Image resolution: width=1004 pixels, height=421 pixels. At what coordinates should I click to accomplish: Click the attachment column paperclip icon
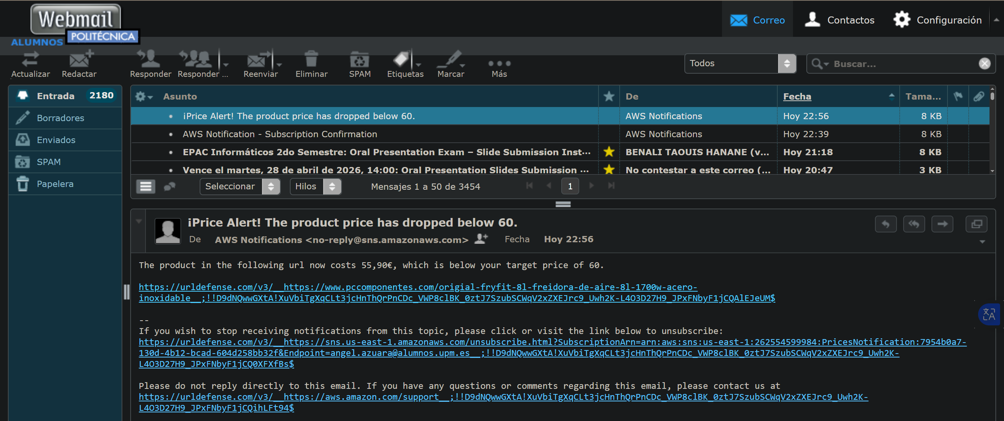coord(979,96)
